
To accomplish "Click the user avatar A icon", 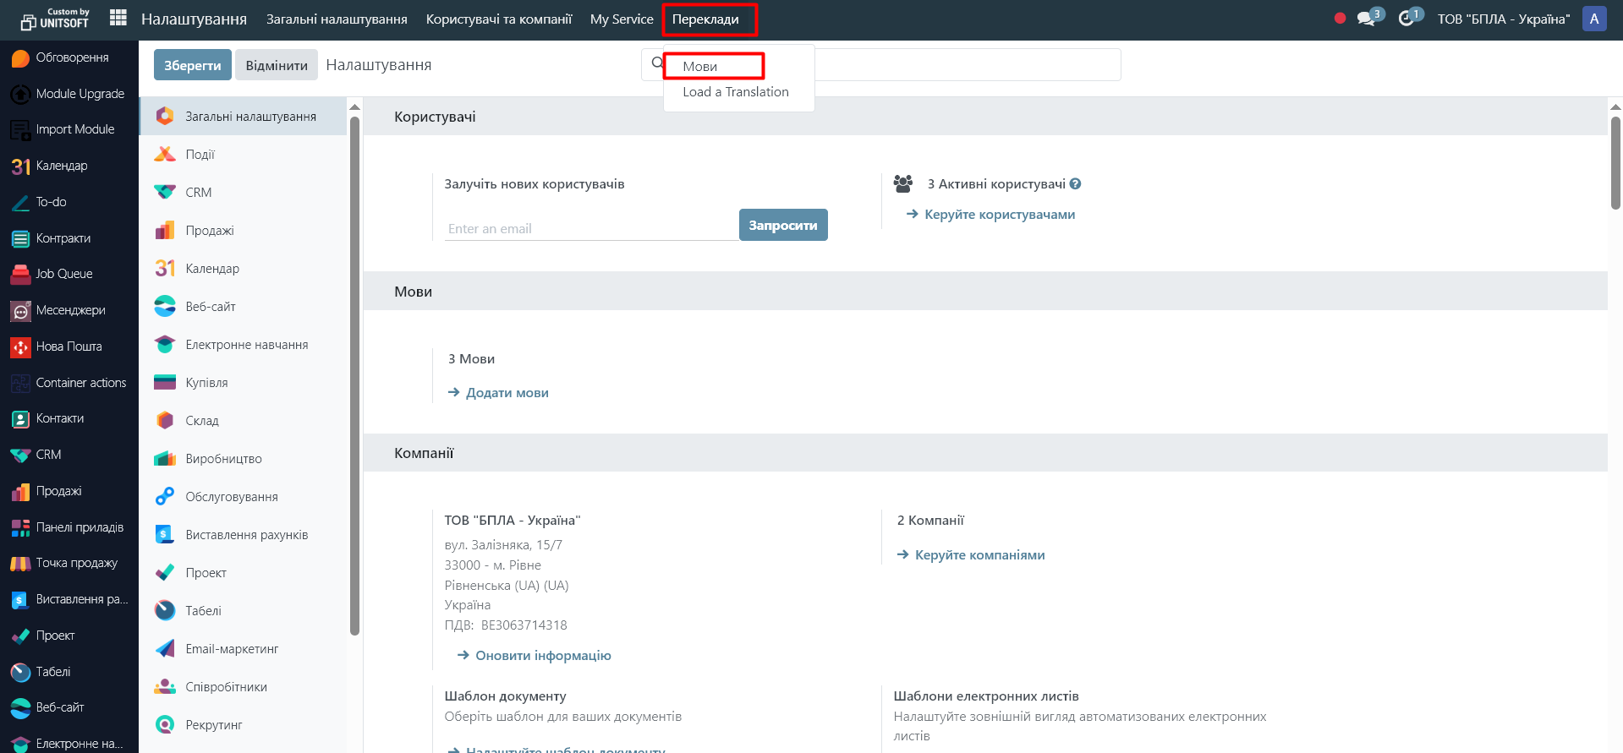I will tap(1593, 19).
